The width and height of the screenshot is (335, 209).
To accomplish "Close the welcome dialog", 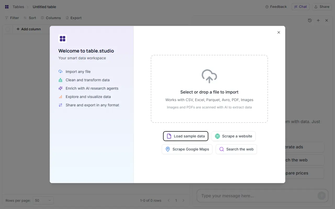I will [x=279, y=32].
